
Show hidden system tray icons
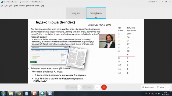(x=149, y=94)
